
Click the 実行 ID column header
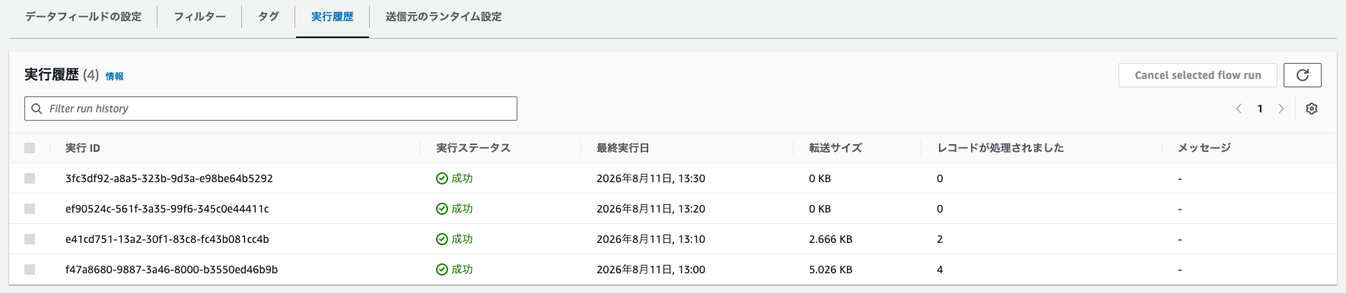(83, 148)
